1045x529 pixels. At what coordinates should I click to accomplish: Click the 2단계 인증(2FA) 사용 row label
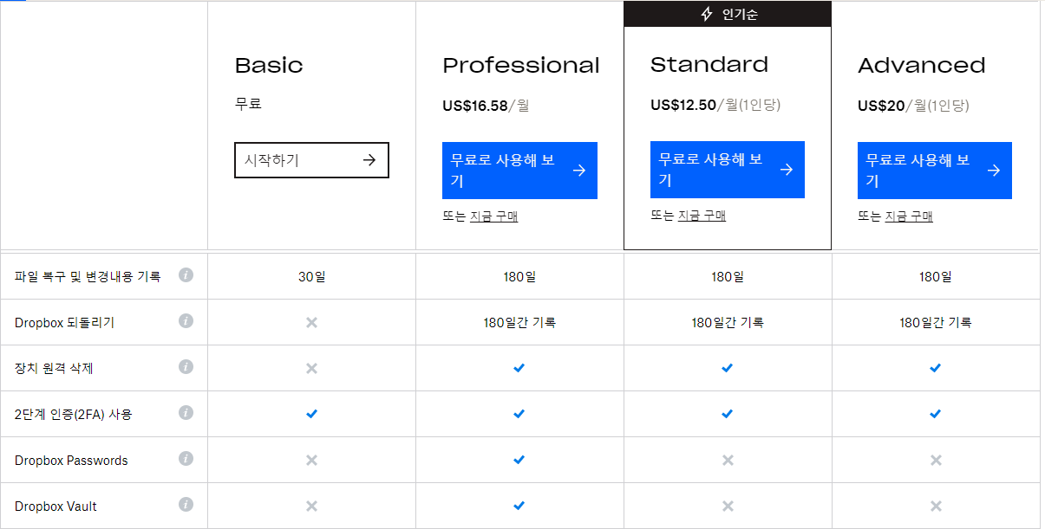[74, 415]
